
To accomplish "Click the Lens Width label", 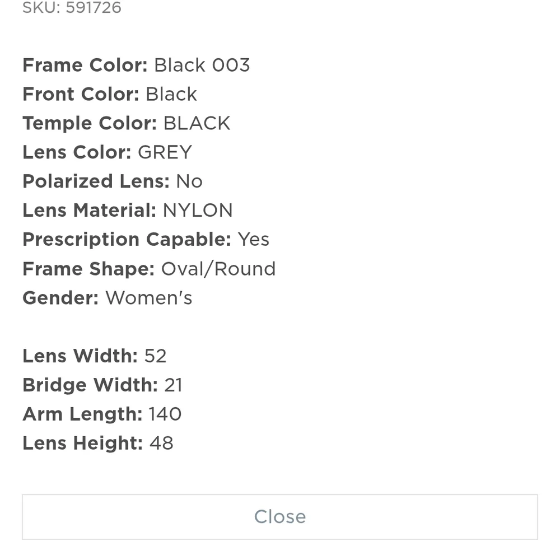I will point(80,356).
